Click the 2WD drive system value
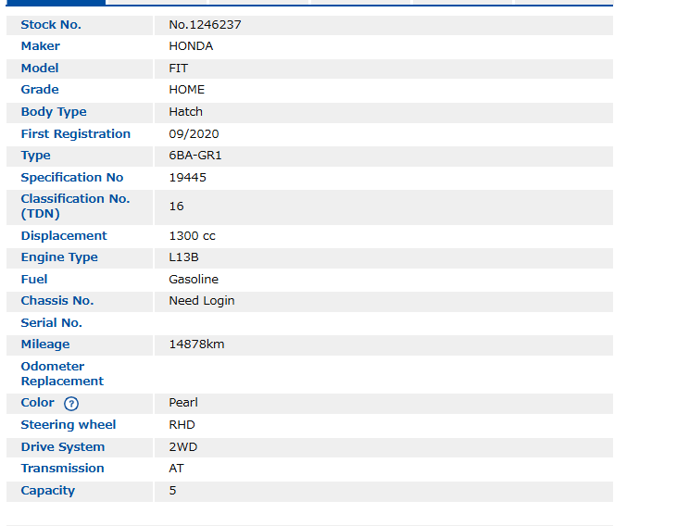 (x=182, y=447)
